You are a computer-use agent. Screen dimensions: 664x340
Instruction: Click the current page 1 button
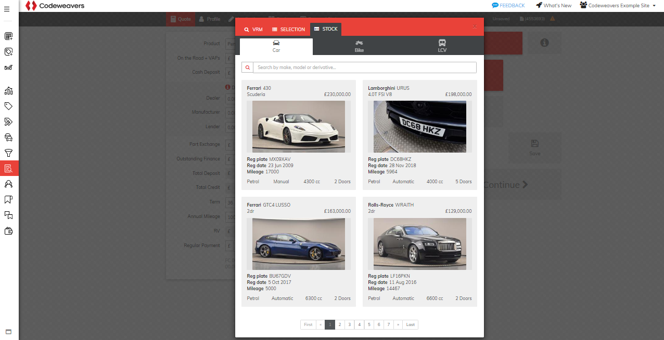[330, 324]
